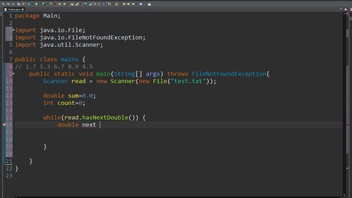Viewport: 352px width, 198px height.
Task: Click the 'java.io.File' import text
Action: point(61,30)
